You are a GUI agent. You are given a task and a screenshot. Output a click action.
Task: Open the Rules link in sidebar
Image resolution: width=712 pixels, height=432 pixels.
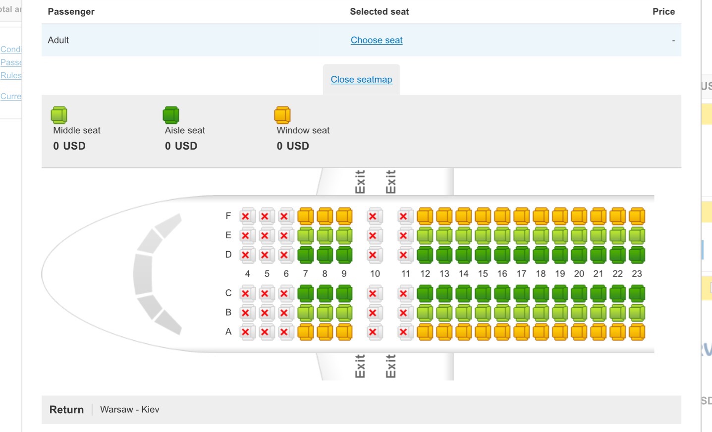[x=11, y=75]
